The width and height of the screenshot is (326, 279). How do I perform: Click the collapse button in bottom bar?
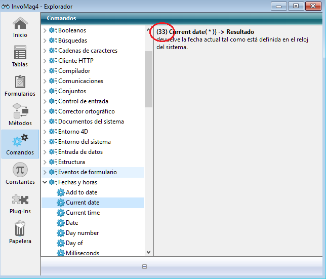[x=144, y=266]
